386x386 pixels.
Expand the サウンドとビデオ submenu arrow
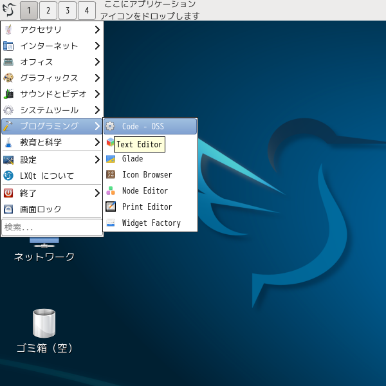97,94
